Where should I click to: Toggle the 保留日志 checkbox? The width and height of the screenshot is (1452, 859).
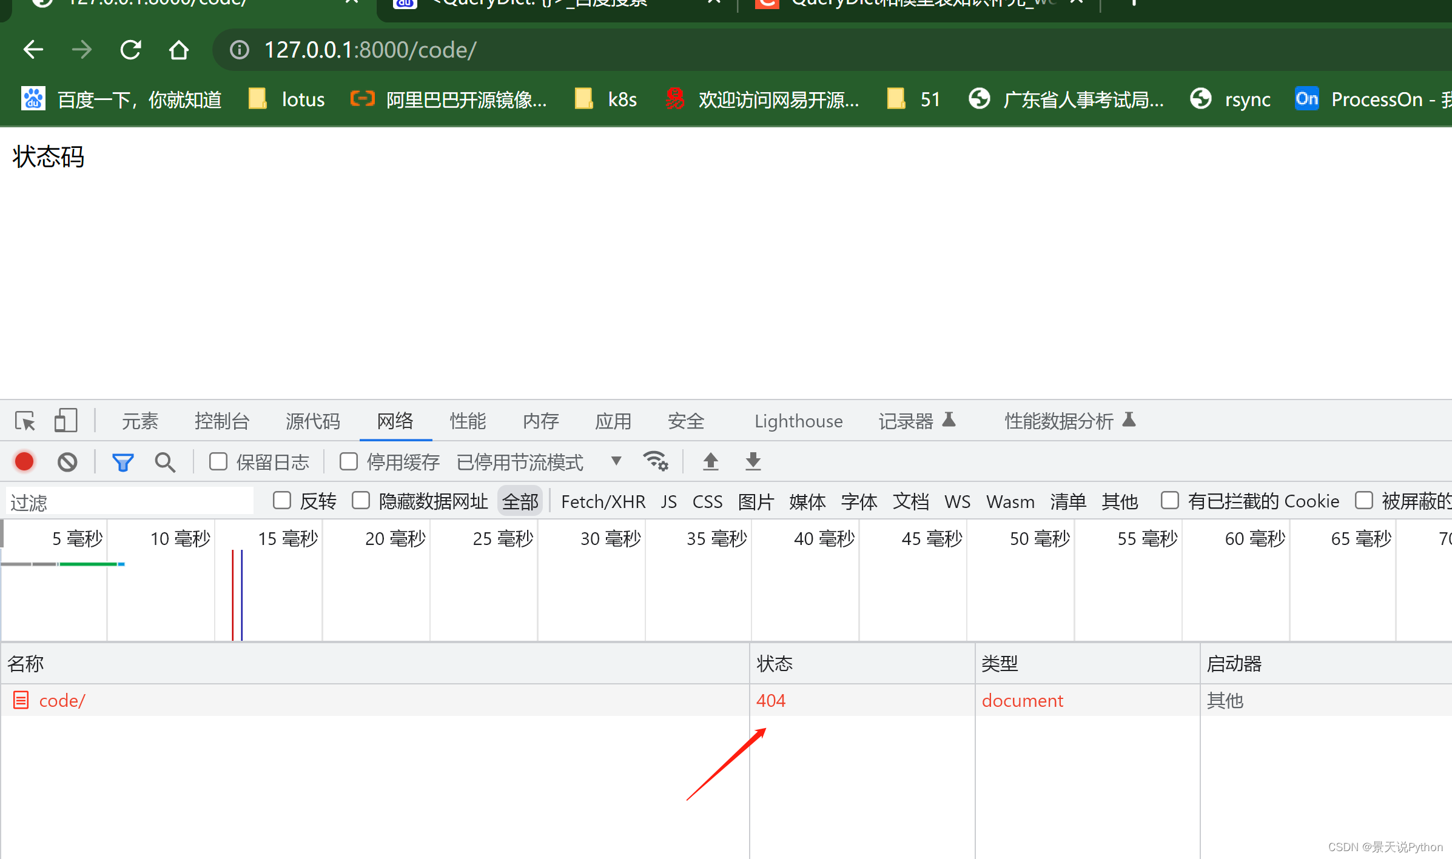pos(216,461)
